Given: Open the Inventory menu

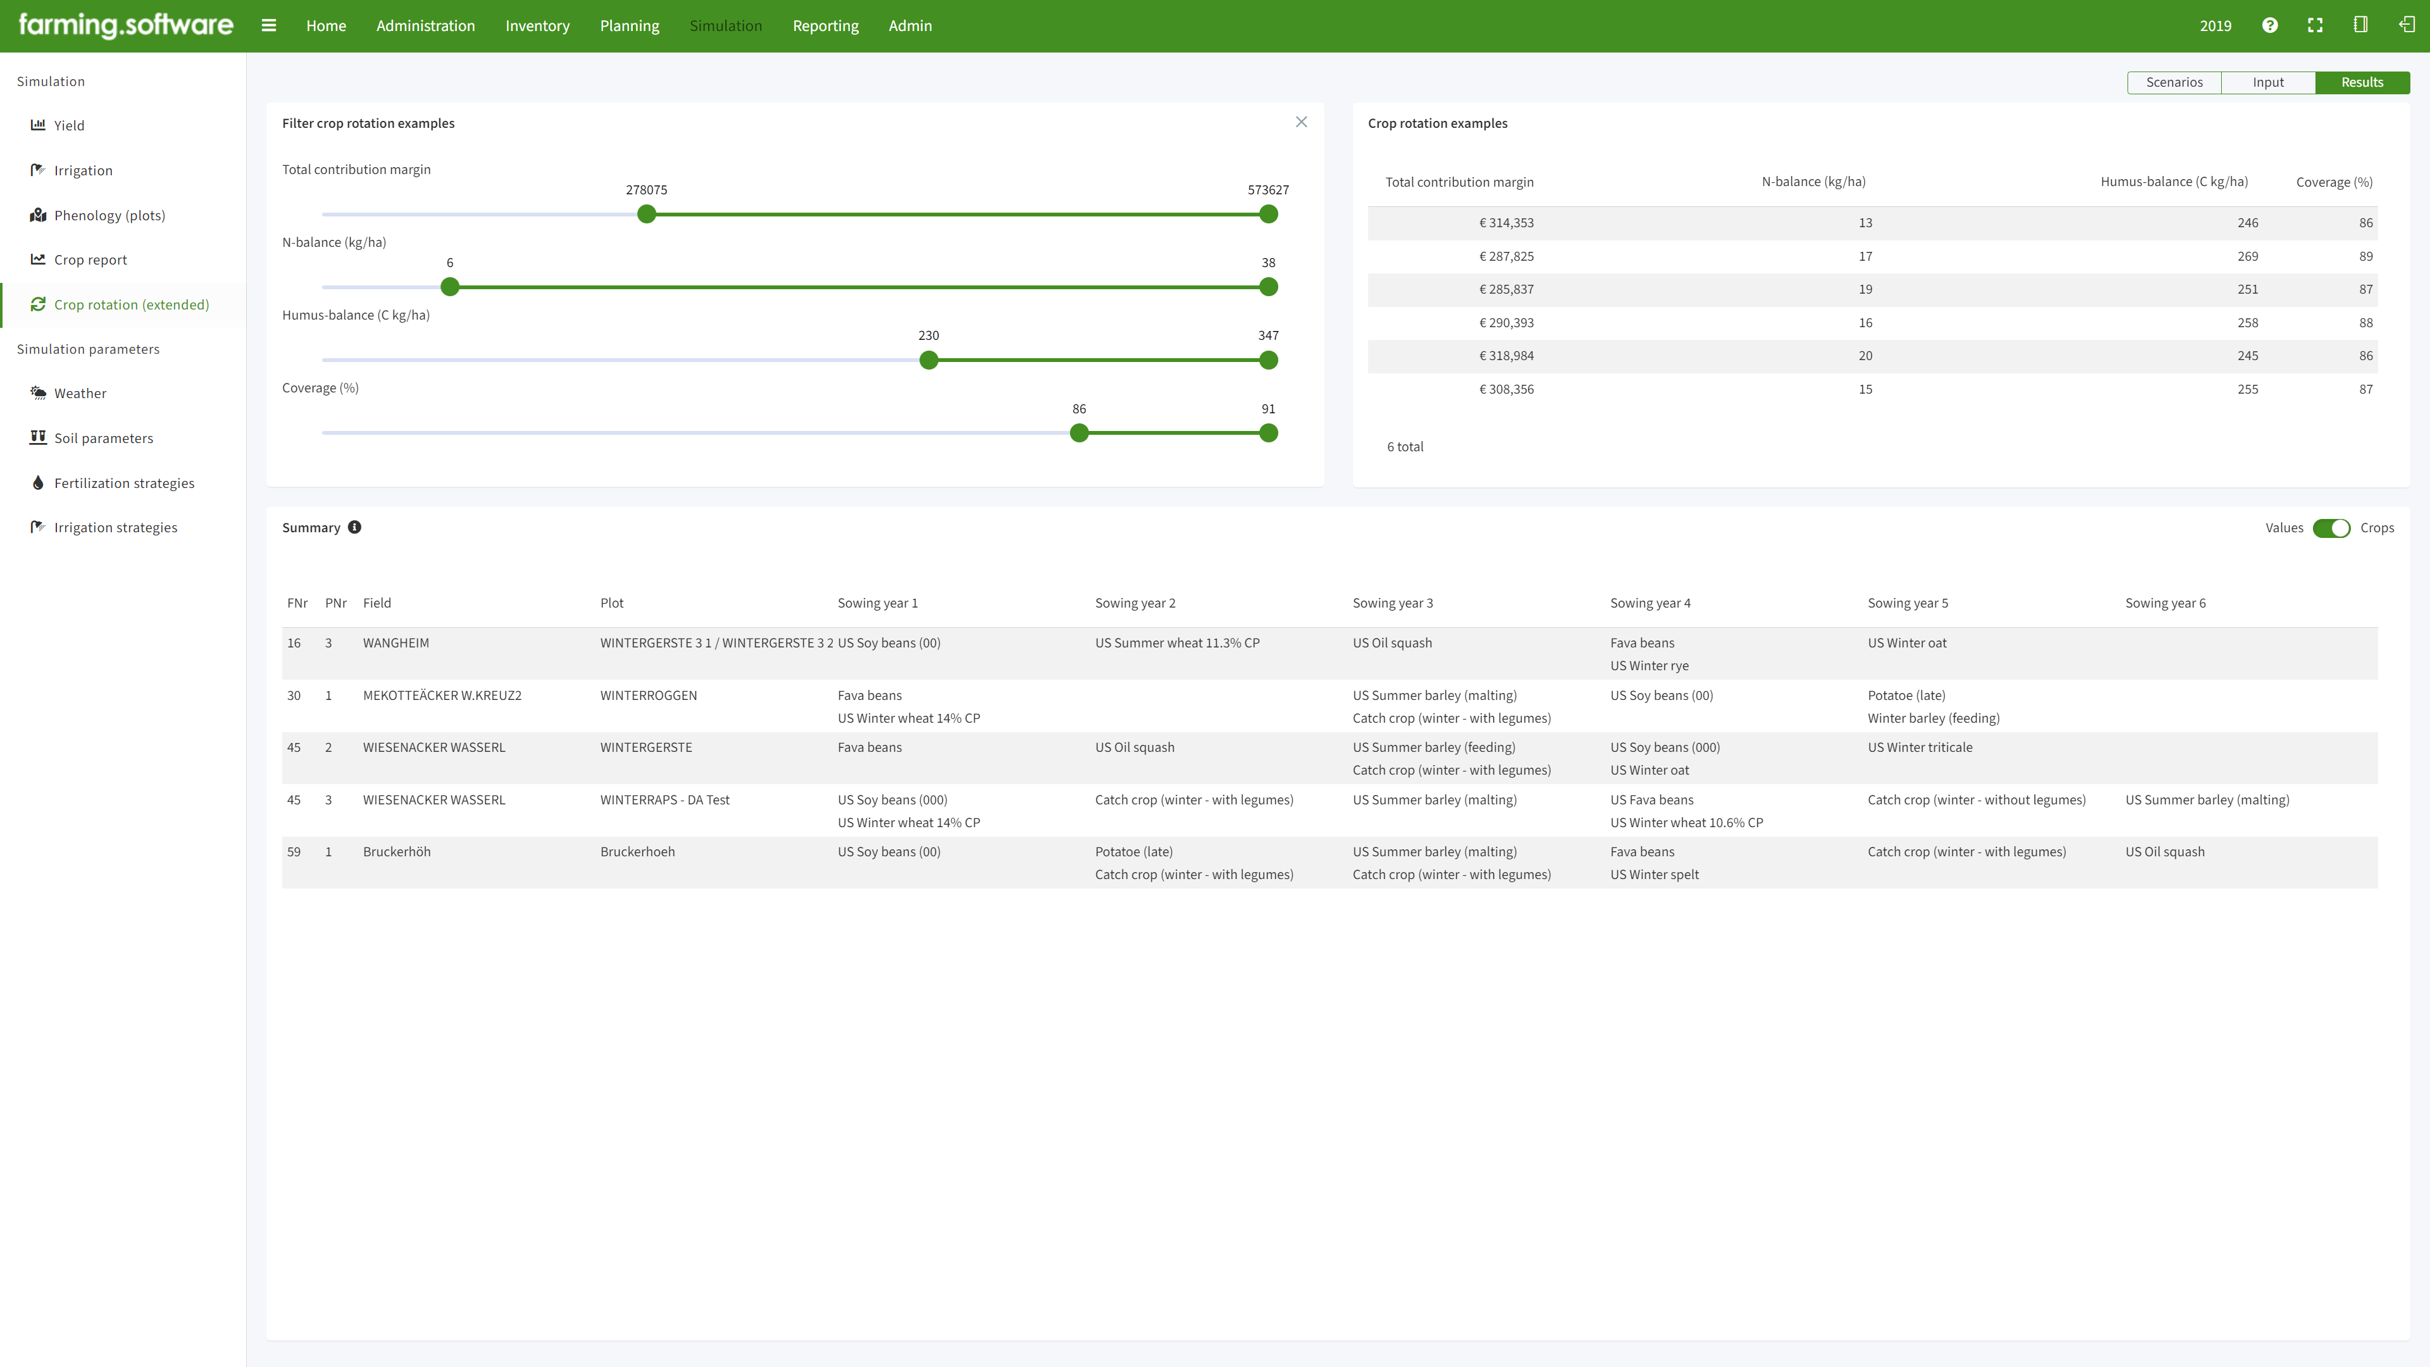Looking at the screenshot, I should tap(537, 25).
